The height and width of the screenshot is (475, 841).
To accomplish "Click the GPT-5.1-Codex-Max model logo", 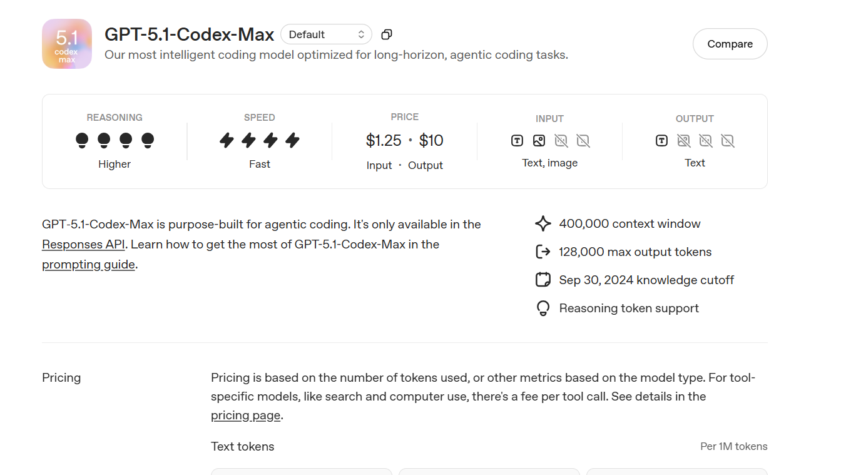I will point(66,43).
